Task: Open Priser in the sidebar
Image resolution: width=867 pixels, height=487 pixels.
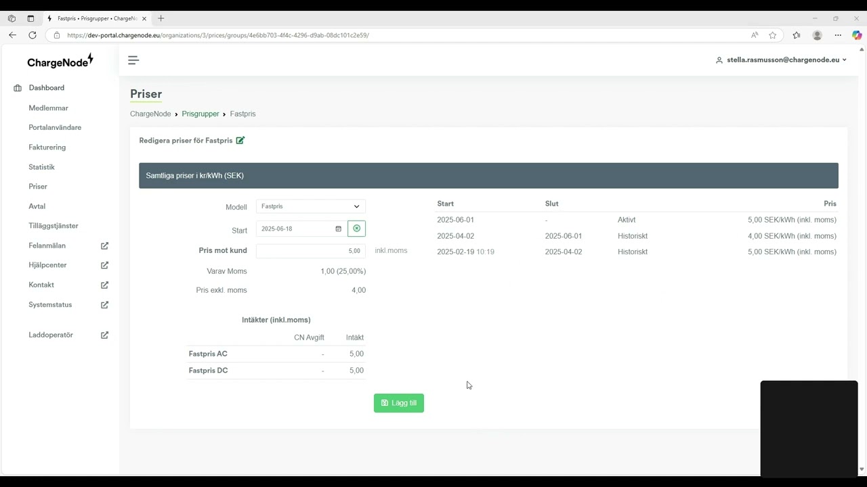Action: coord(38,186)
